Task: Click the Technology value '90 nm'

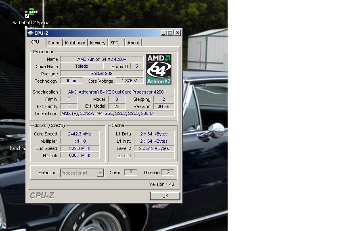Action: click(x=71, y=81)
